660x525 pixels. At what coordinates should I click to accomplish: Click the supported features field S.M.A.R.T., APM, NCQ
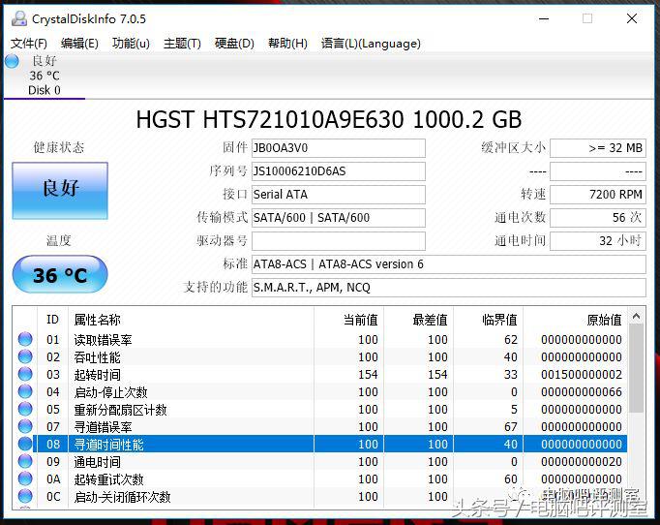(x=449, y=288)
